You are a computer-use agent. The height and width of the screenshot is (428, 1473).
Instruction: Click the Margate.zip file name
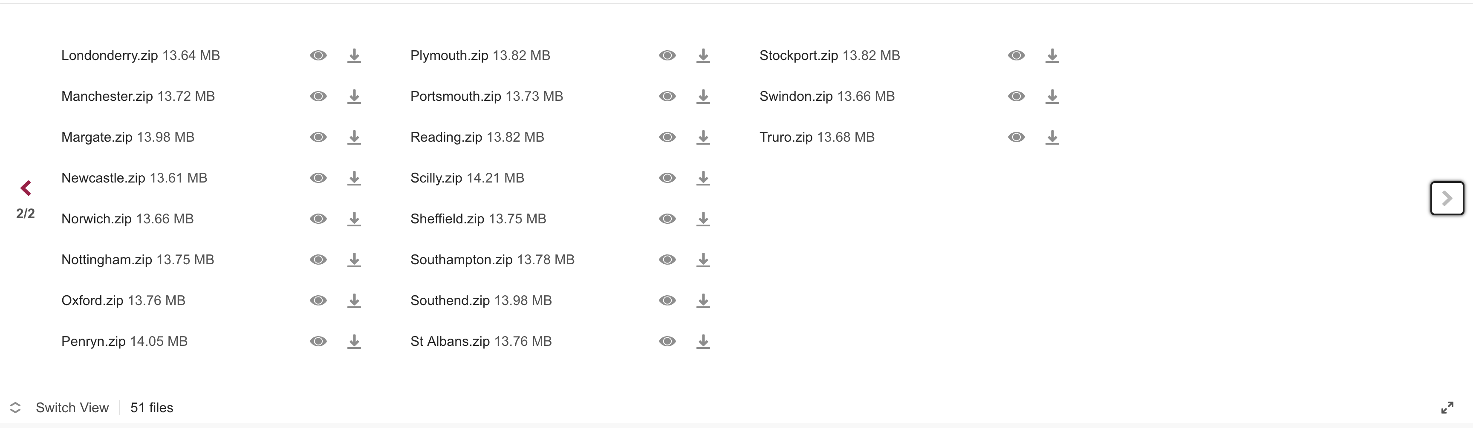(97, 137)
